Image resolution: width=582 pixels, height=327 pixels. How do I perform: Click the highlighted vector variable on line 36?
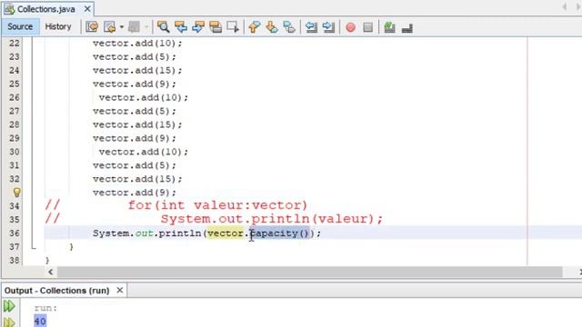226,233
